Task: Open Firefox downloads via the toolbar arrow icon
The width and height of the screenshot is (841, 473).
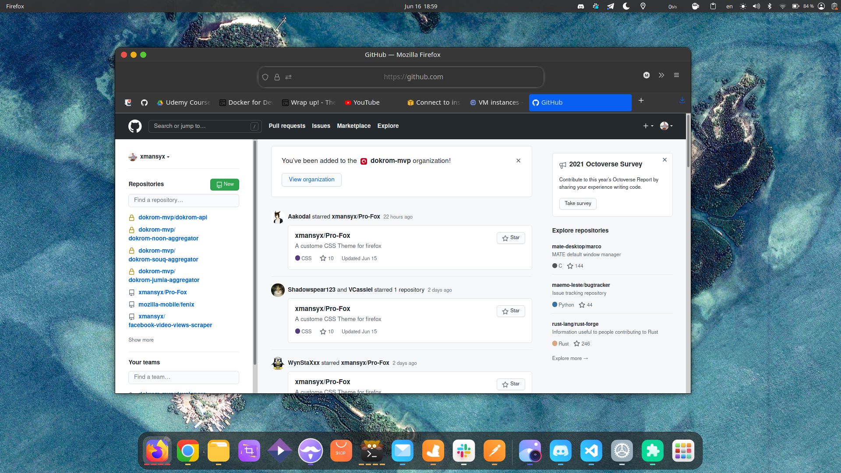Action: (682, 100)
